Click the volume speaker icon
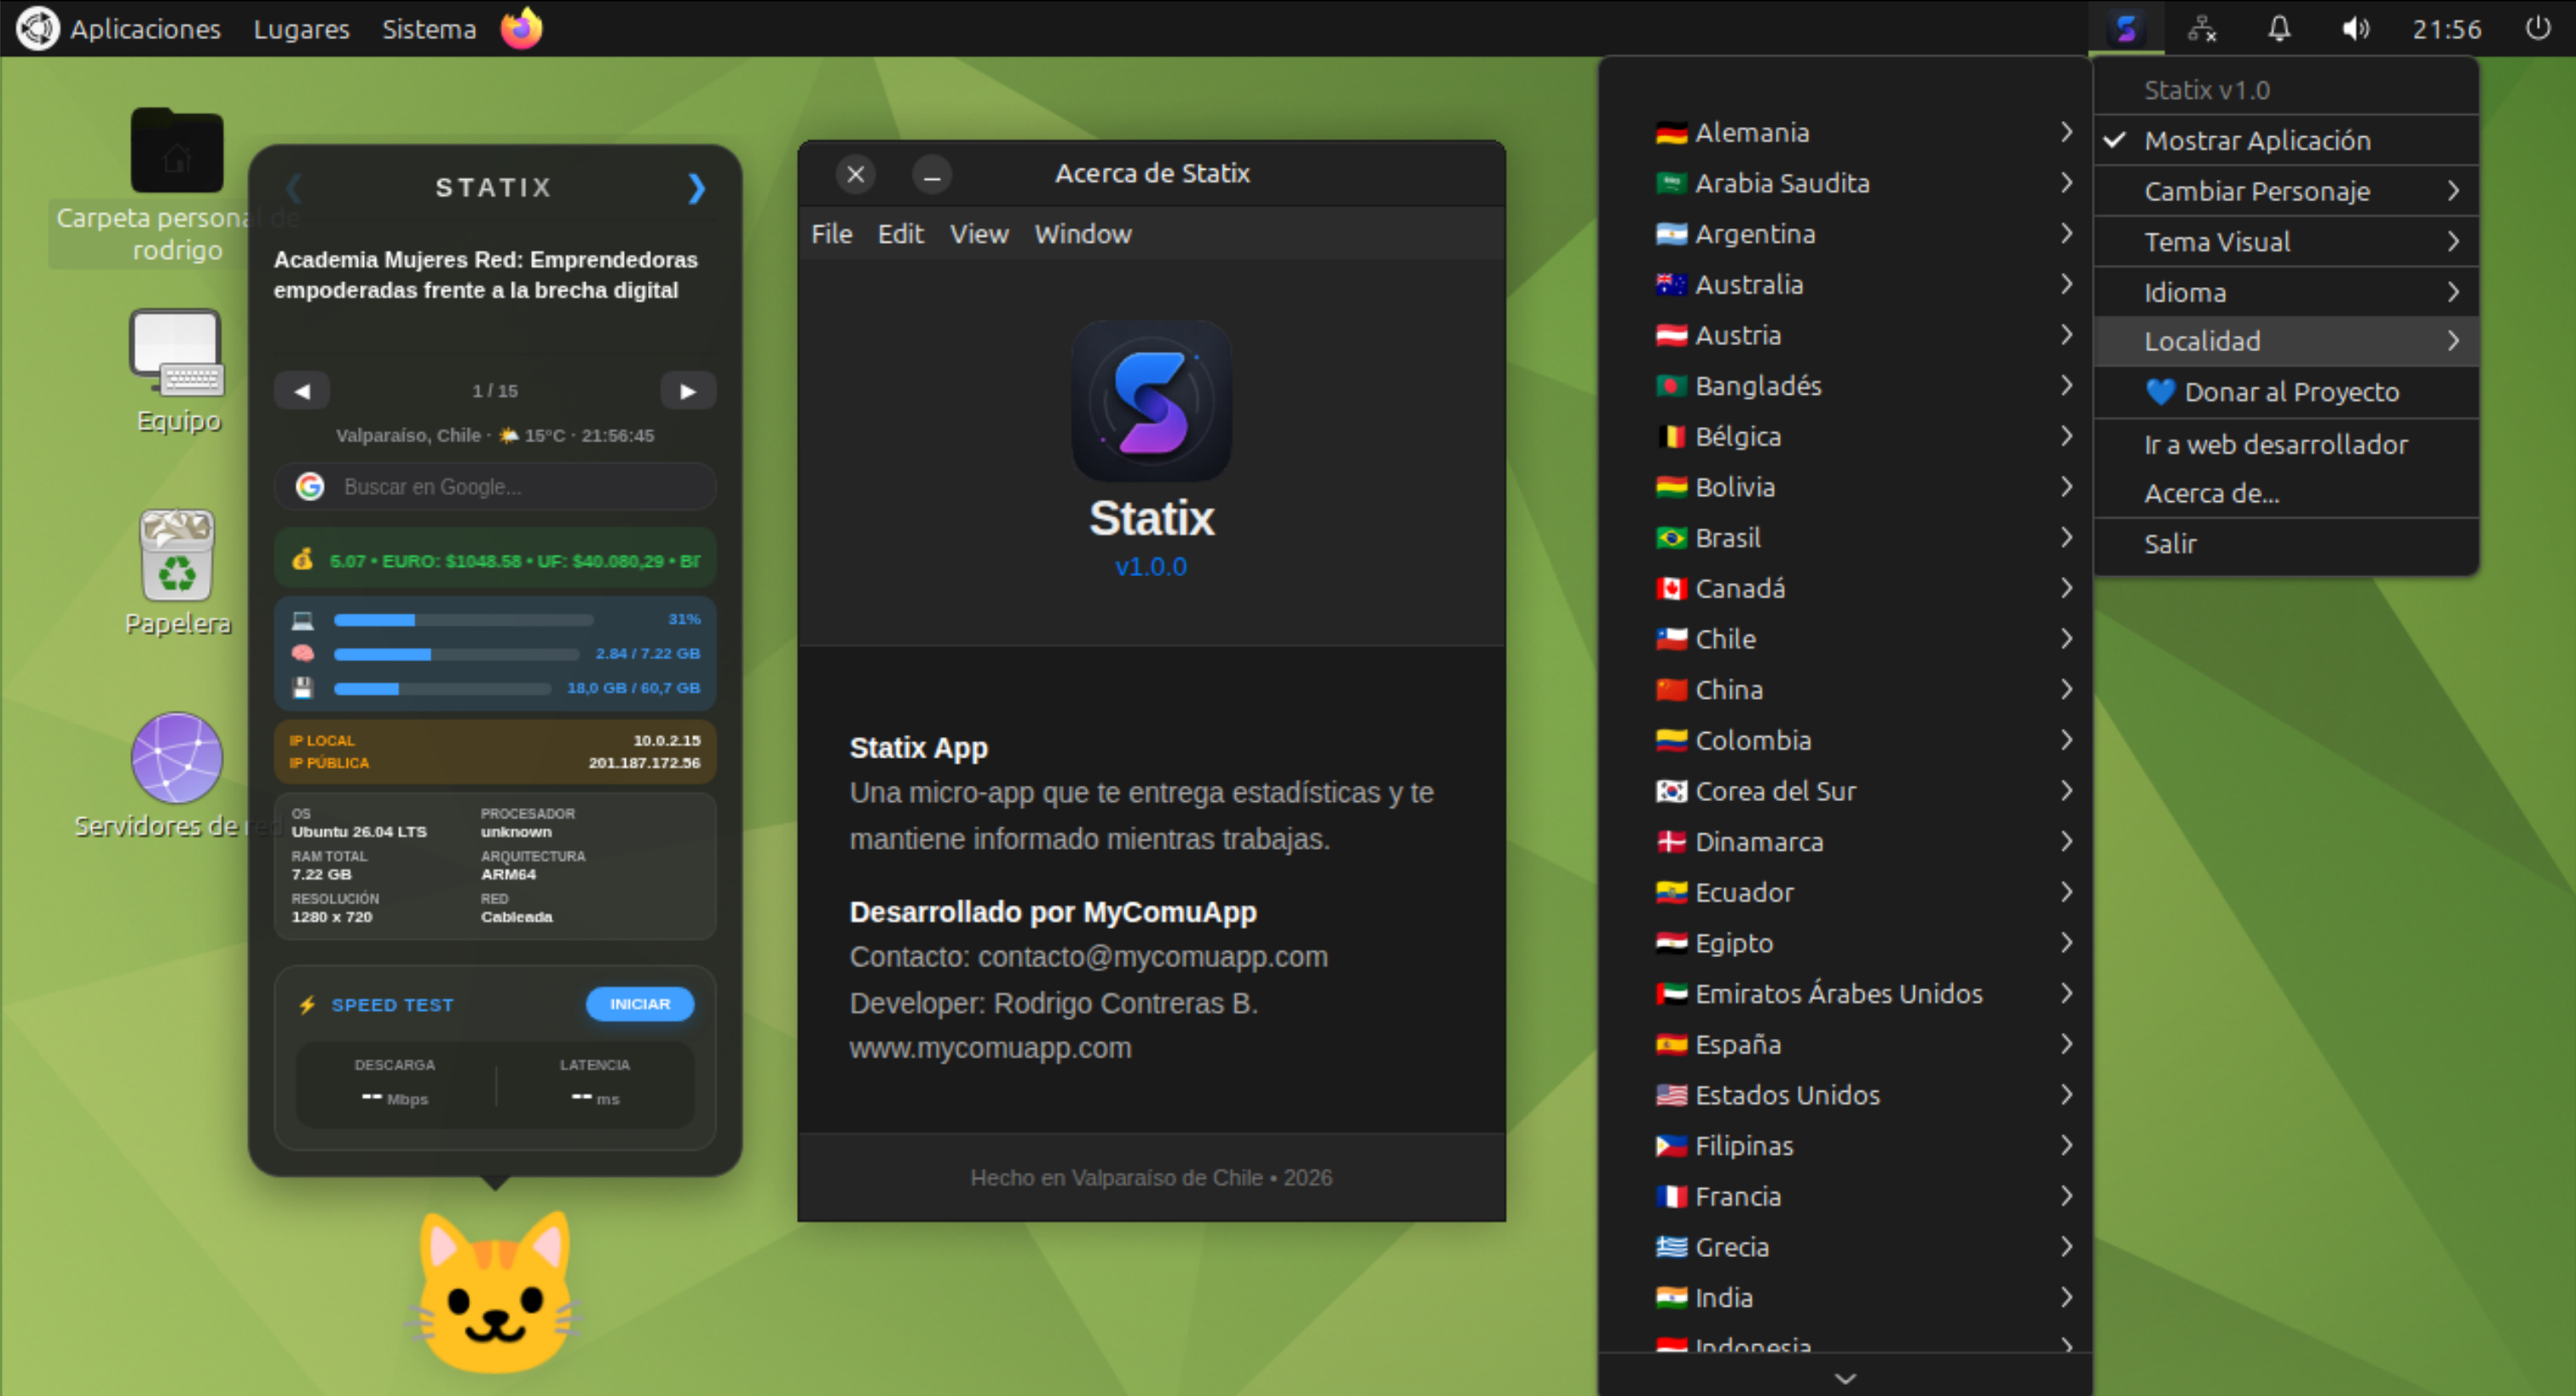 (x=2355, y=28)
